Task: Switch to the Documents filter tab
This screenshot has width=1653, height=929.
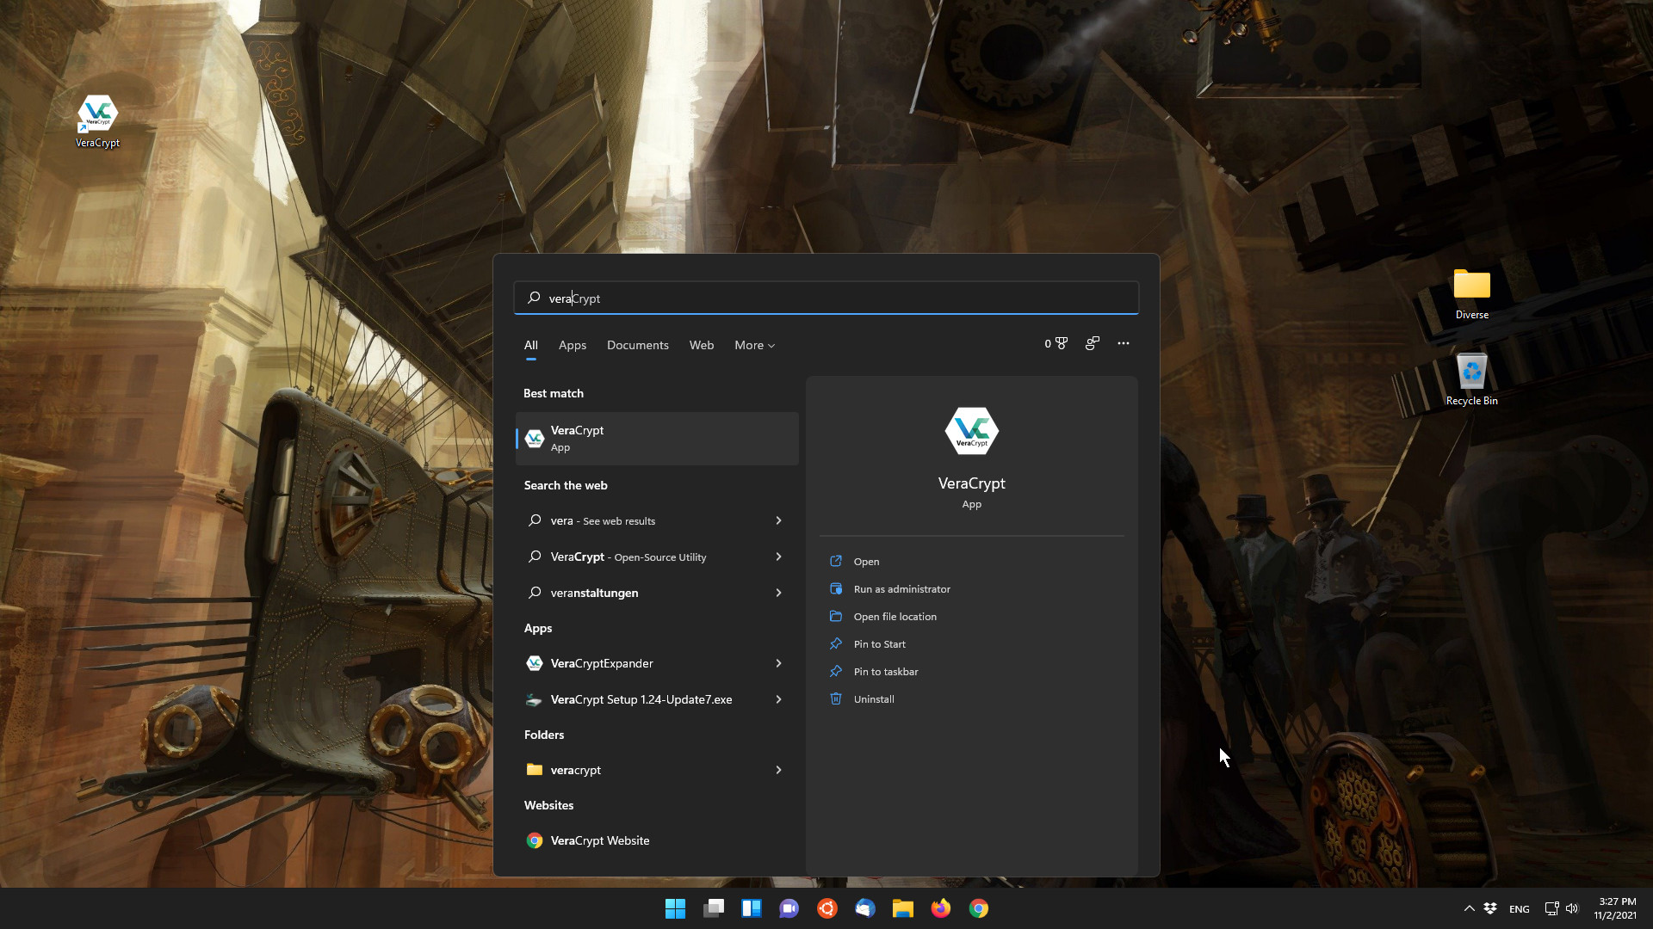Action: coord(637,345)
